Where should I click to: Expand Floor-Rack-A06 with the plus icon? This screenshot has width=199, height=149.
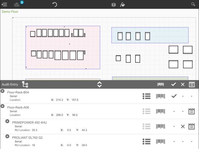(x=2, y=106)
